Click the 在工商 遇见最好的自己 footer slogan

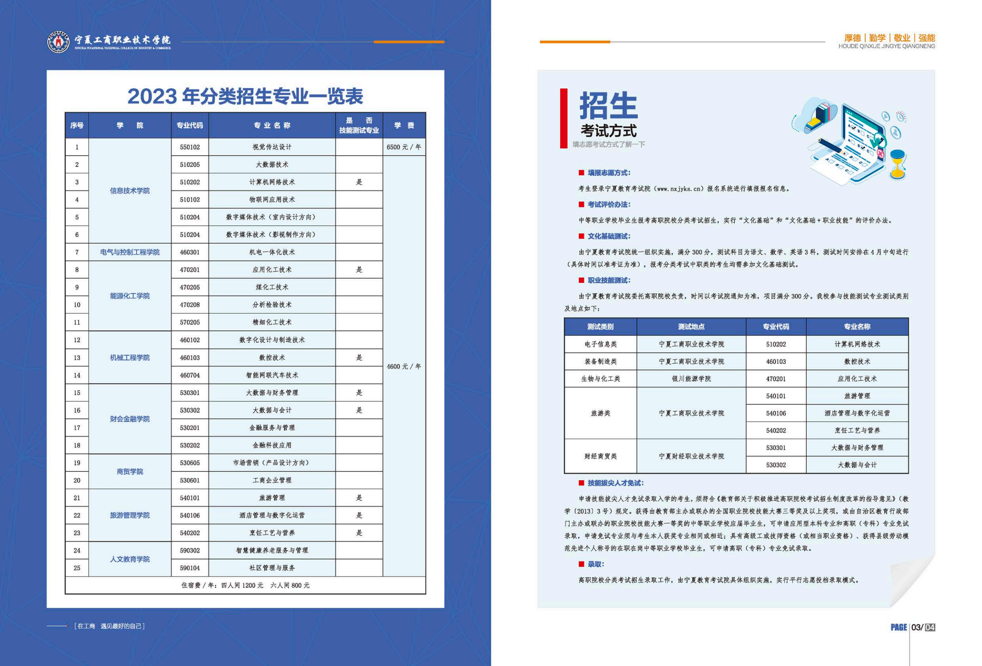click(110, 626)
